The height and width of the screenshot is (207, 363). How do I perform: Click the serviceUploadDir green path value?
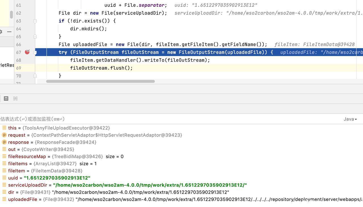150,185
